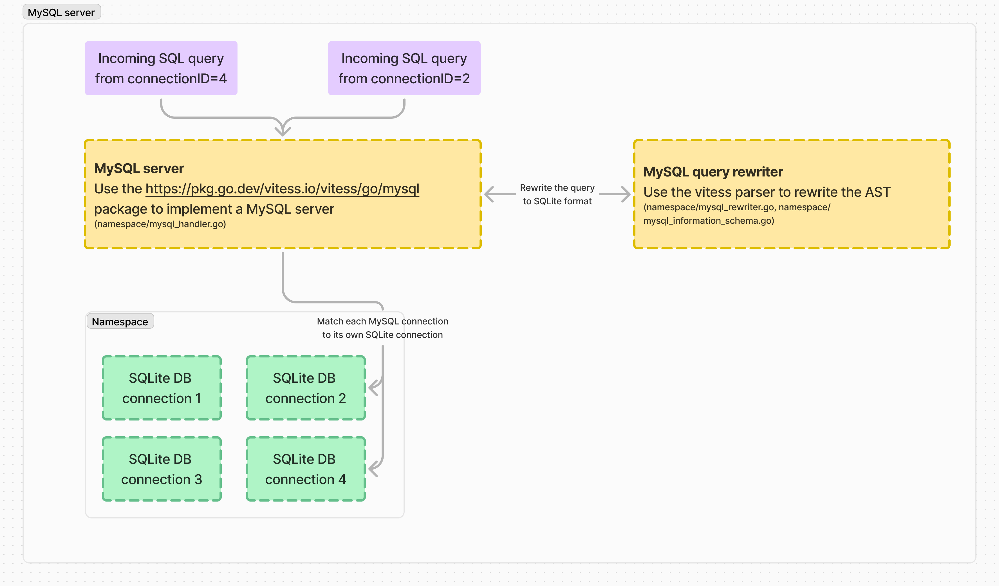Click the connectionID=4 incoming query box
This screenshot has width=999, height=586.
tap(161, 68)
